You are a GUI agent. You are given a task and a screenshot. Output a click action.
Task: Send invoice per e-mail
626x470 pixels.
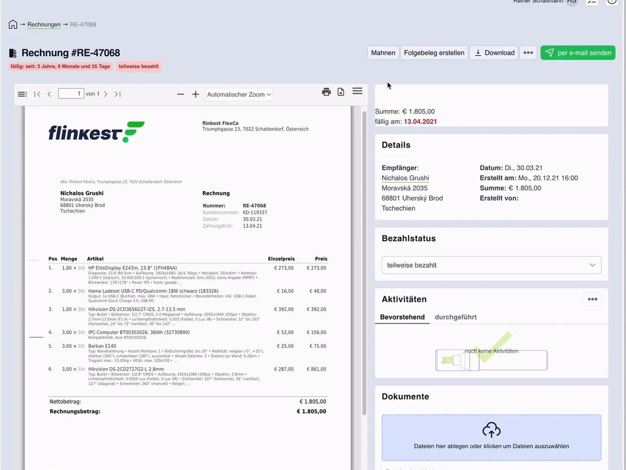tap(578, 53)
